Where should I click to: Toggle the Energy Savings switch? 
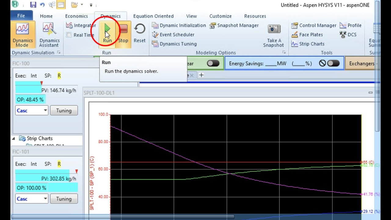pos(333,63)
